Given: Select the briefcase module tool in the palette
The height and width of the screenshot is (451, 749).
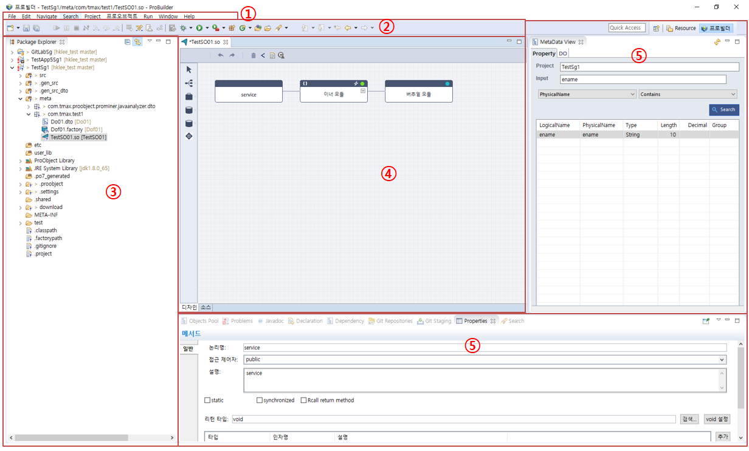Looking at the screenshot, I should (x=188, y=96).
